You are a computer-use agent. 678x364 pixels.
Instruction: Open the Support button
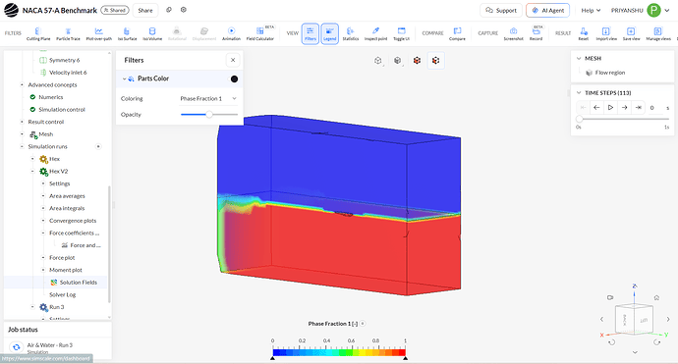tap(501, 11)
